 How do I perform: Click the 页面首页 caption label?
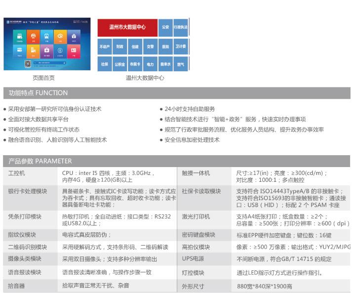click(43, 78)
